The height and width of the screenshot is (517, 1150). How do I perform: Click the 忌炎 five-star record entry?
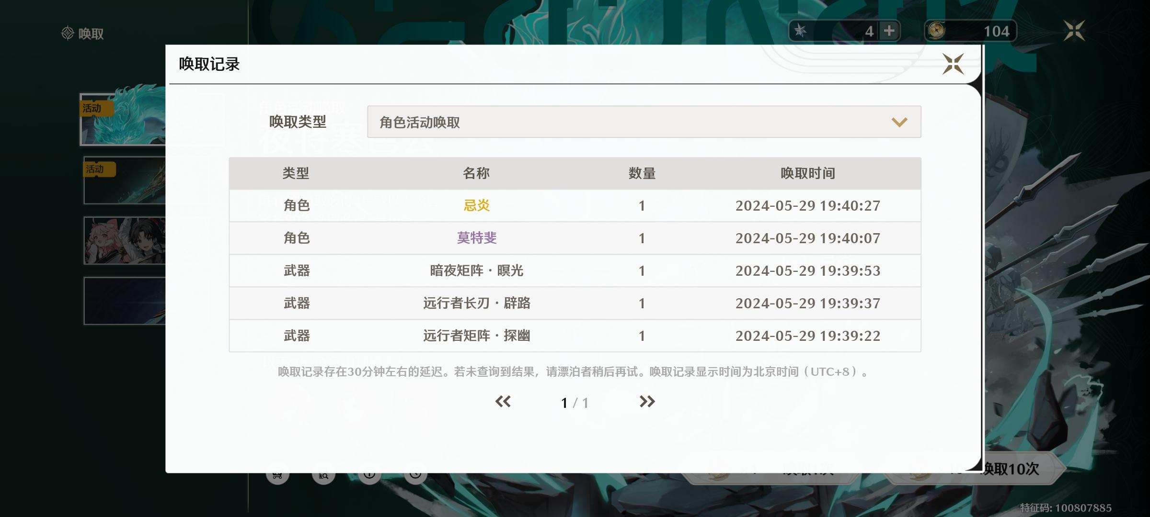[476, 206]
